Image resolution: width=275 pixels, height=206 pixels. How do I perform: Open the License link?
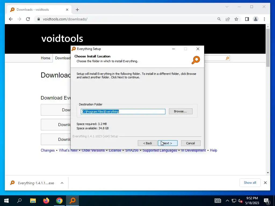(x=115, y=150)
